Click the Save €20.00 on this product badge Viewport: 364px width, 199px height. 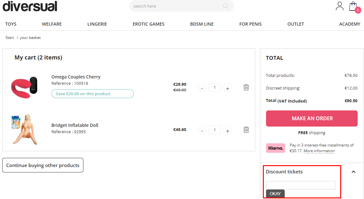point(92,94)
